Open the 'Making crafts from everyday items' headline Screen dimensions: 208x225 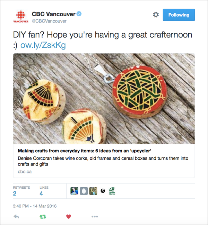click(84, 151)
